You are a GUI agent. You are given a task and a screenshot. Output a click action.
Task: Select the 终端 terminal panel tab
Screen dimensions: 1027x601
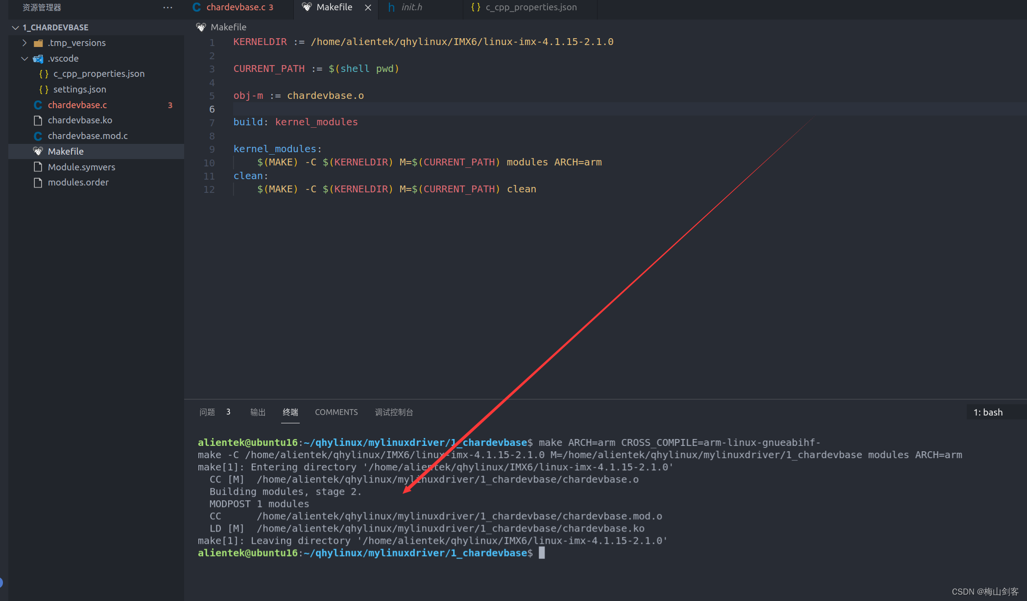(x=290, y=412)
